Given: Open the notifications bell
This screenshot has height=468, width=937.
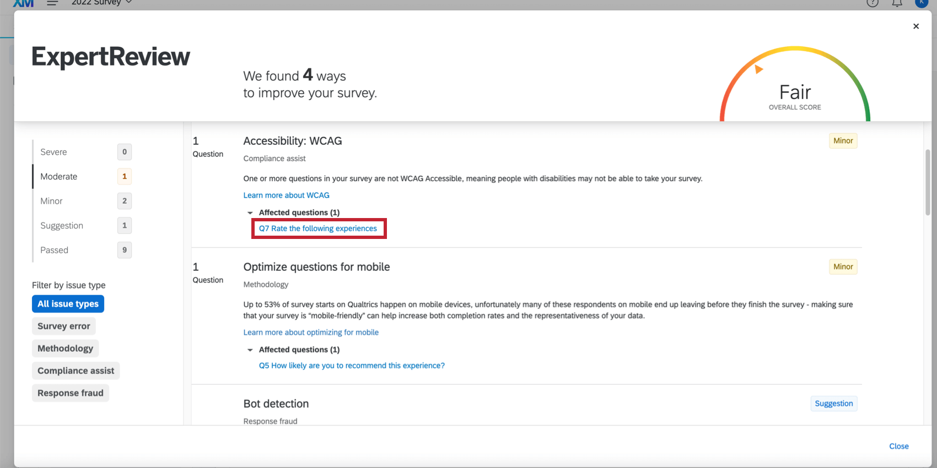Looking at the screenshot, I should tap(897, 3).
